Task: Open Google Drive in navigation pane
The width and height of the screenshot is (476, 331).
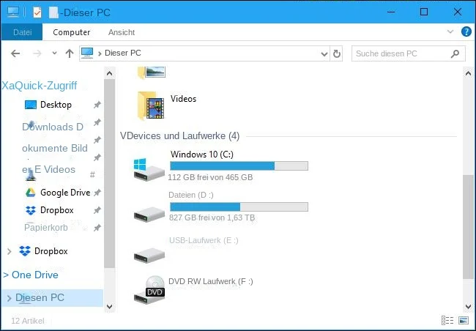Action: click(x=65, y=193)
